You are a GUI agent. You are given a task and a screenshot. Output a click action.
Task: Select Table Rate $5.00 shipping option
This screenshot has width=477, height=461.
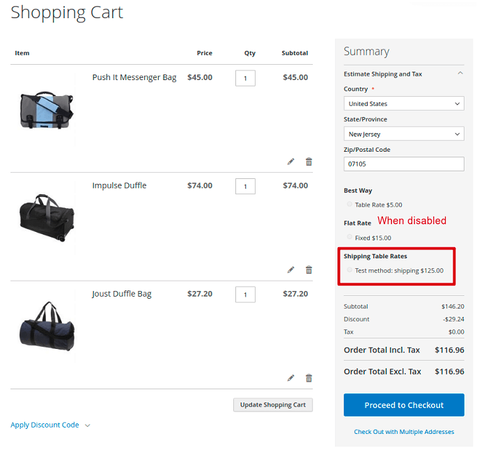coord(350,205)
